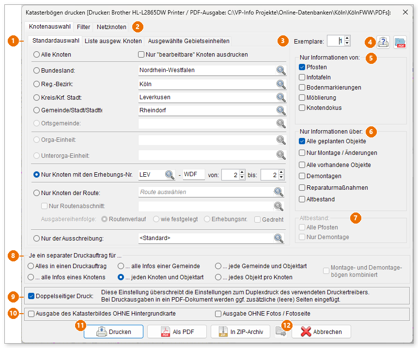Click the In ZIP-Archiv button

(x=240, y=332)
